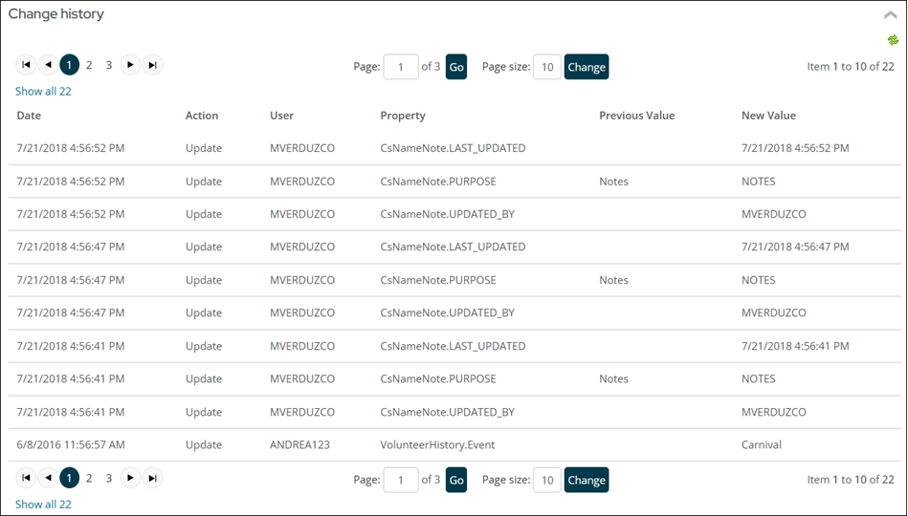Image resolution: width=908 pixels, height=516 pixels.
Task: Click the bottom Page size input field
Action: pos(547,480)
